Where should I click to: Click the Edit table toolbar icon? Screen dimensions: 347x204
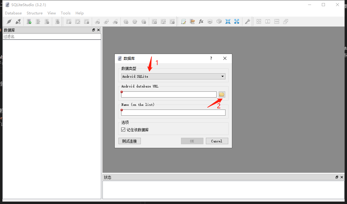tap(78, 21)
